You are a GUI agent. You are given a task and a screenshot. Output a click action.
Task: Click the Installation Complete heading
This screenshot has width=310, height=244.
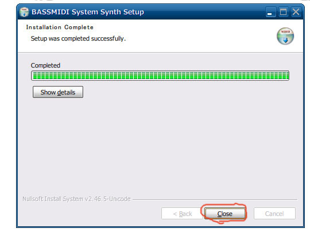click(60, 27)
